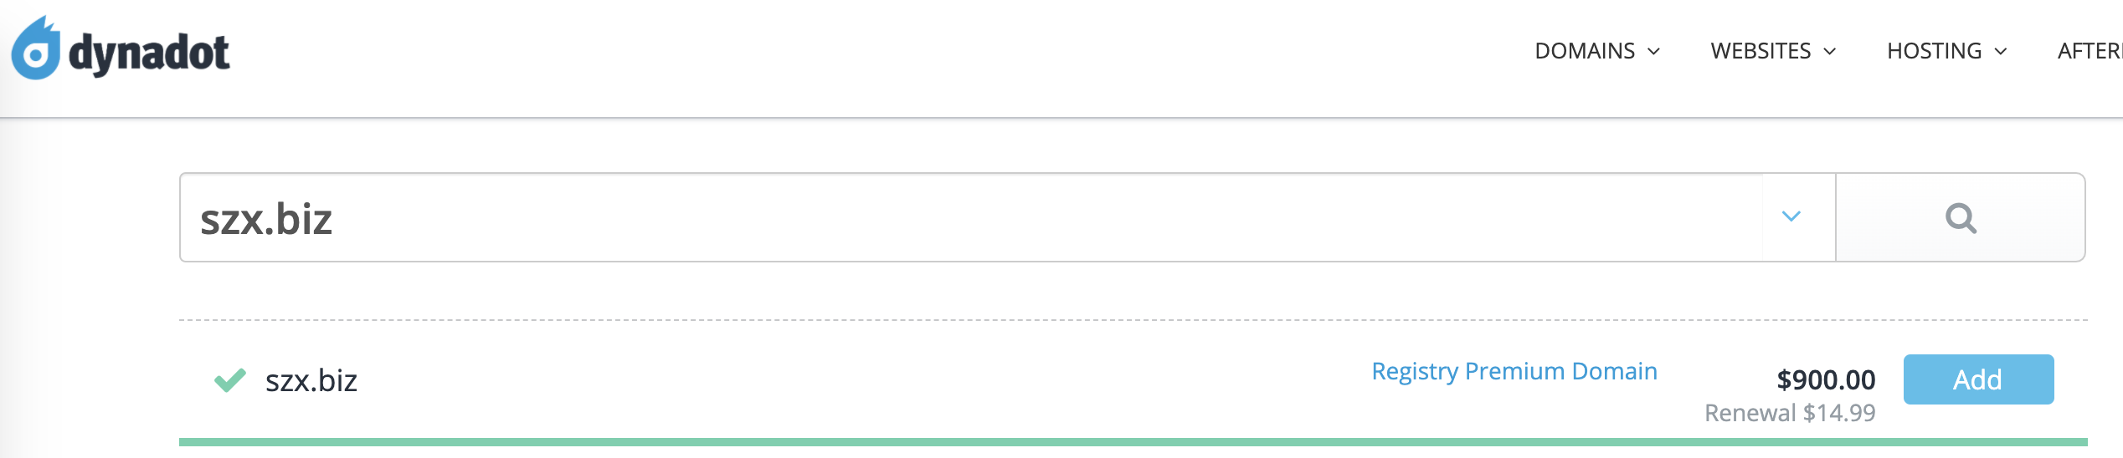2123x458 pixels.
Task: Open the Registry Premium Domain link
Action: pyautogui.click(x=1514, y=371)
